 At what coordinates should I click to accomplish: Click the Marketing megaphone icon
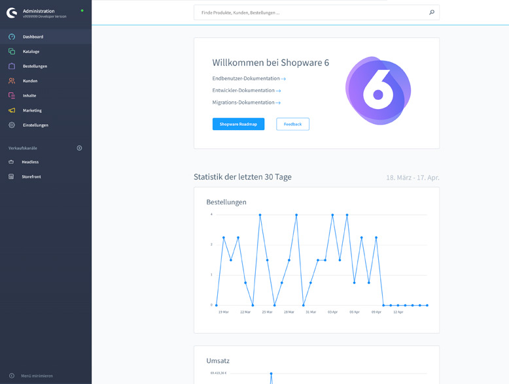pyautogui.click(x=12, y=110)
